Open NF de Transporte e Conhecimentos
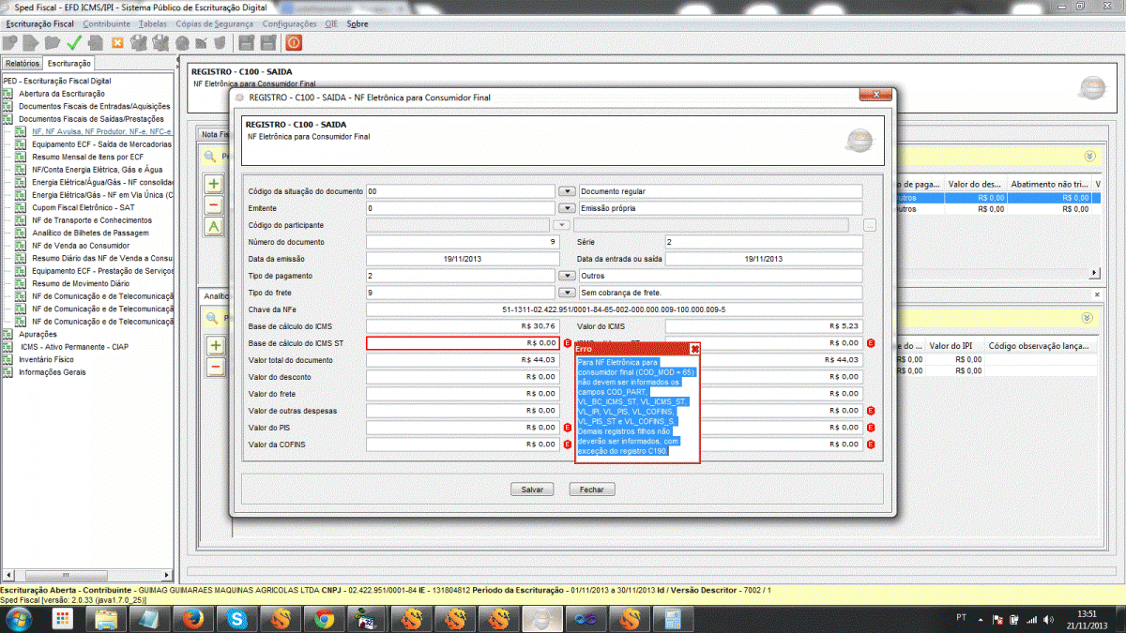The width and height of the screenshot is (1126, 633). point(91,220)
